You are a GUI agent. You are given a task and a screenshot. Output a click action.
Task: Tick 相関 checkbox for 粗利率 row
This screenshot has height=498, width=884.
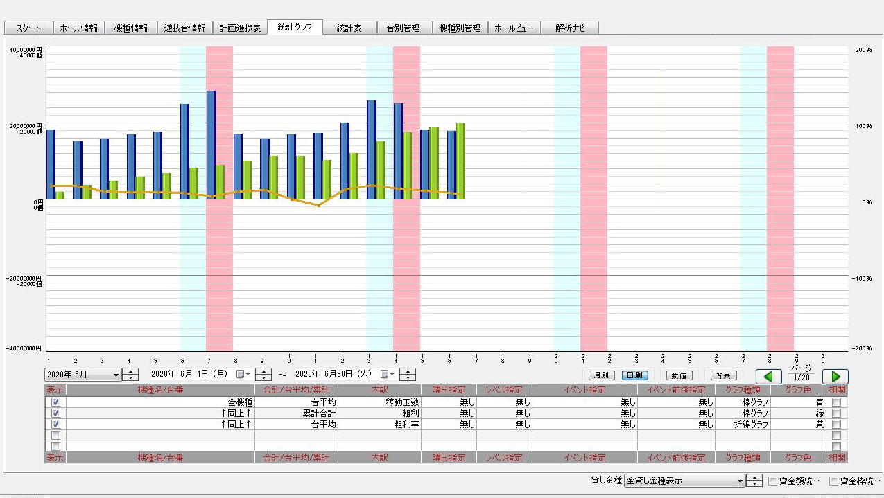point(837,425)
